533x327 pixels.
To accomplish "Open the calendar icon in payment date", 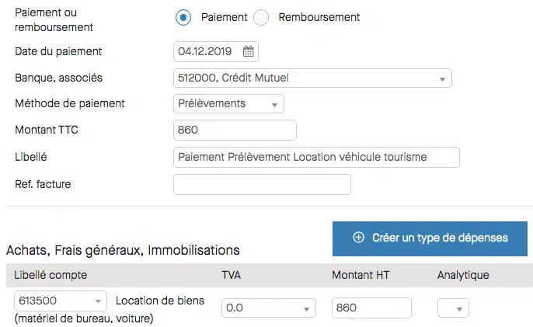I will (x=248, y=51).
